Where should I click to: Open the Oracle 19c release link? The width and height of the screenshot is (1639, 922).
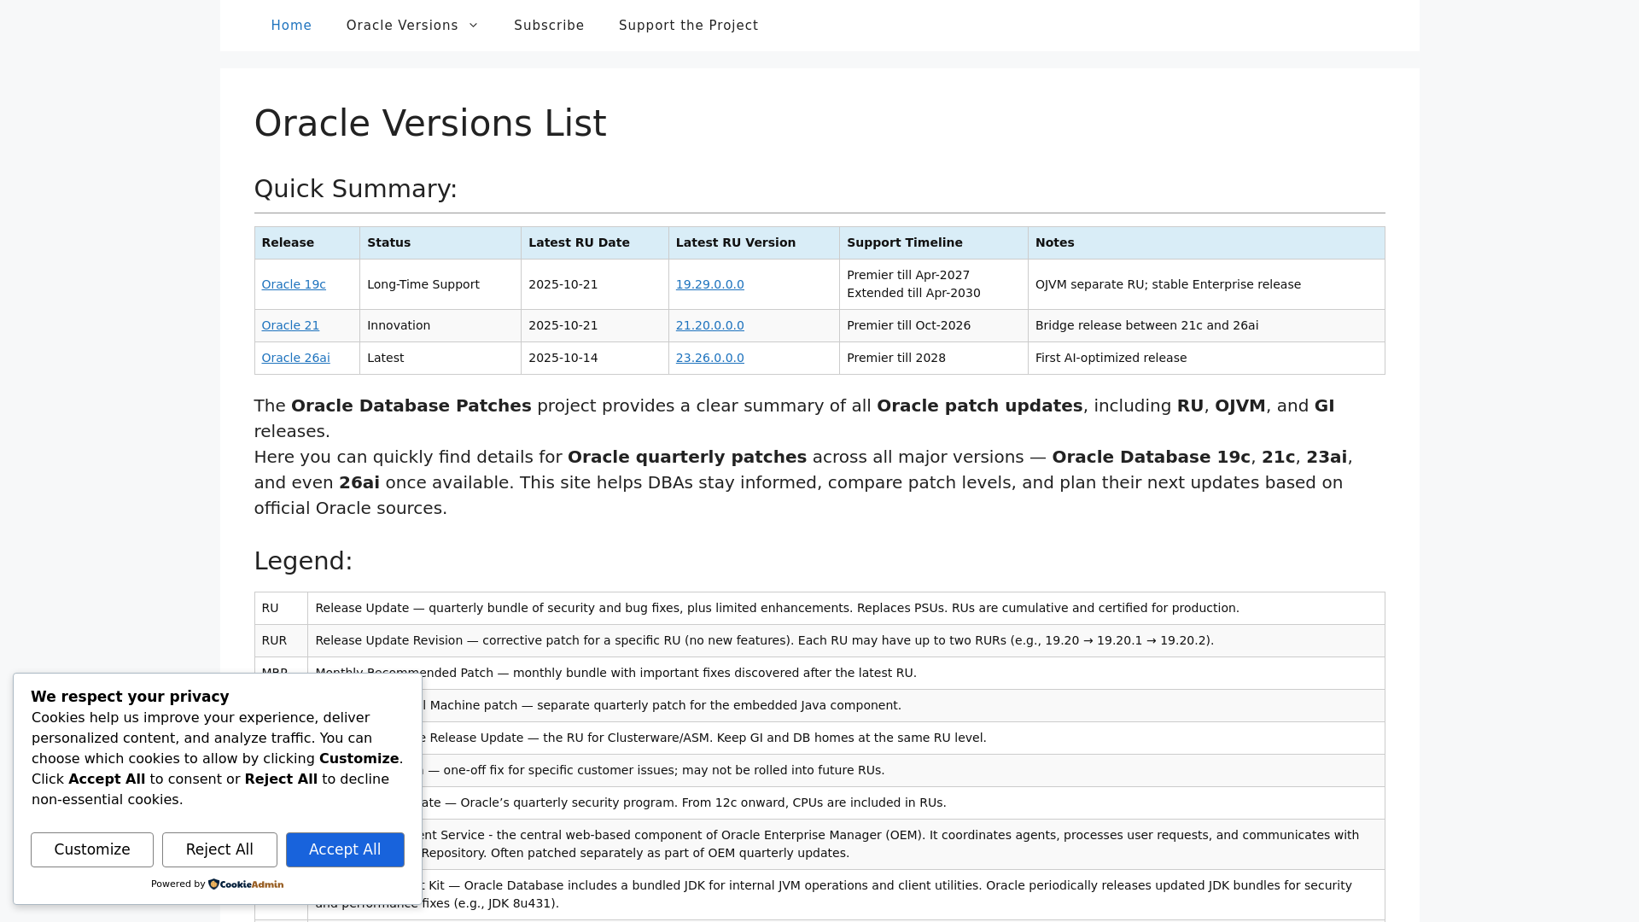(x=294, y=284)
